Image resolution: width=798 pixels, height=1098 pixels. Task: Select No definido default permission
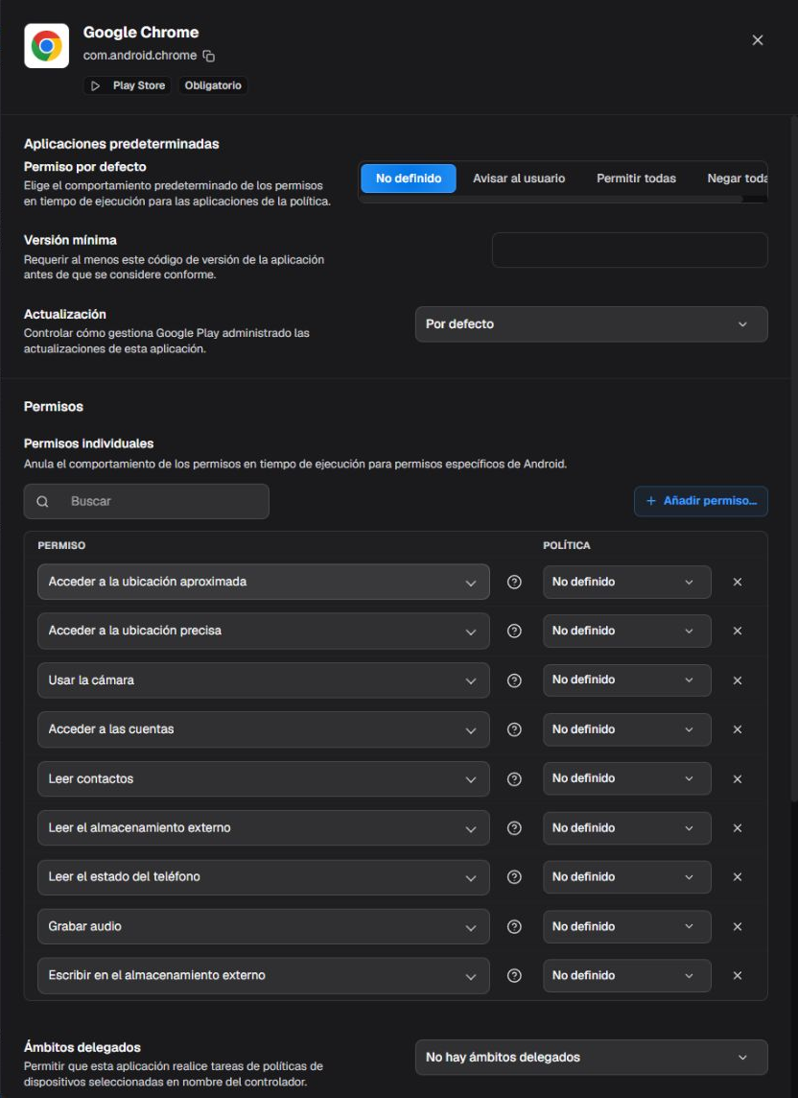[409, 178]
